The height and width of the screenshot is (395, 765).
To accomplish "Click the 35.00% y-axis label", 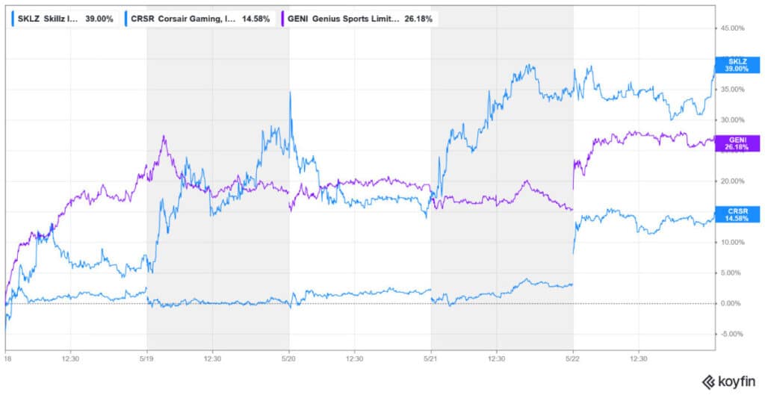I will pos(732,90).
